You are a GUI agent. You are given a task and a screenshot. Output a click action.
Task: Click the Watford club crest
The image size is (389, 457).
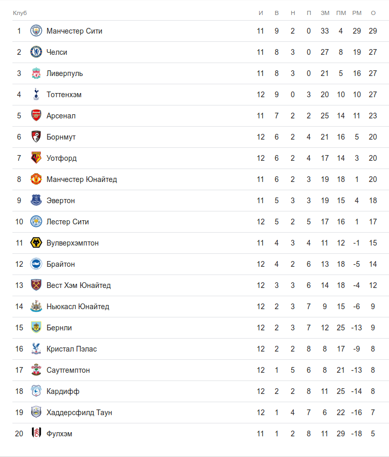tap(36, 158)
